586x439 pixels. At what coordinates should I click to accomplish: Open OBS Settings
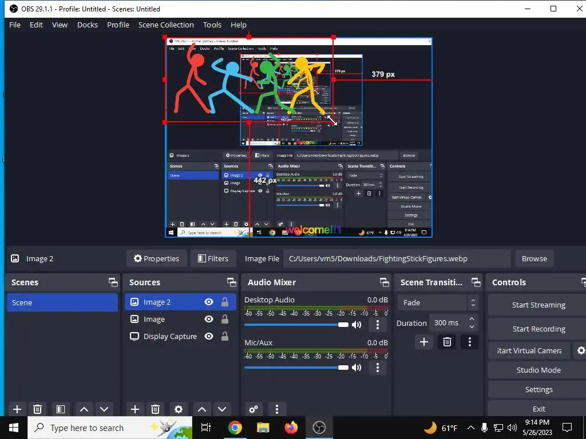point(538,389)
